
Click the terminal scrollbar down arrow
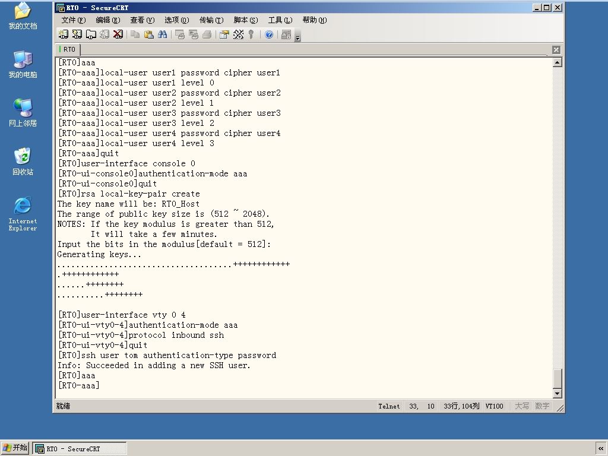[557, 393]
